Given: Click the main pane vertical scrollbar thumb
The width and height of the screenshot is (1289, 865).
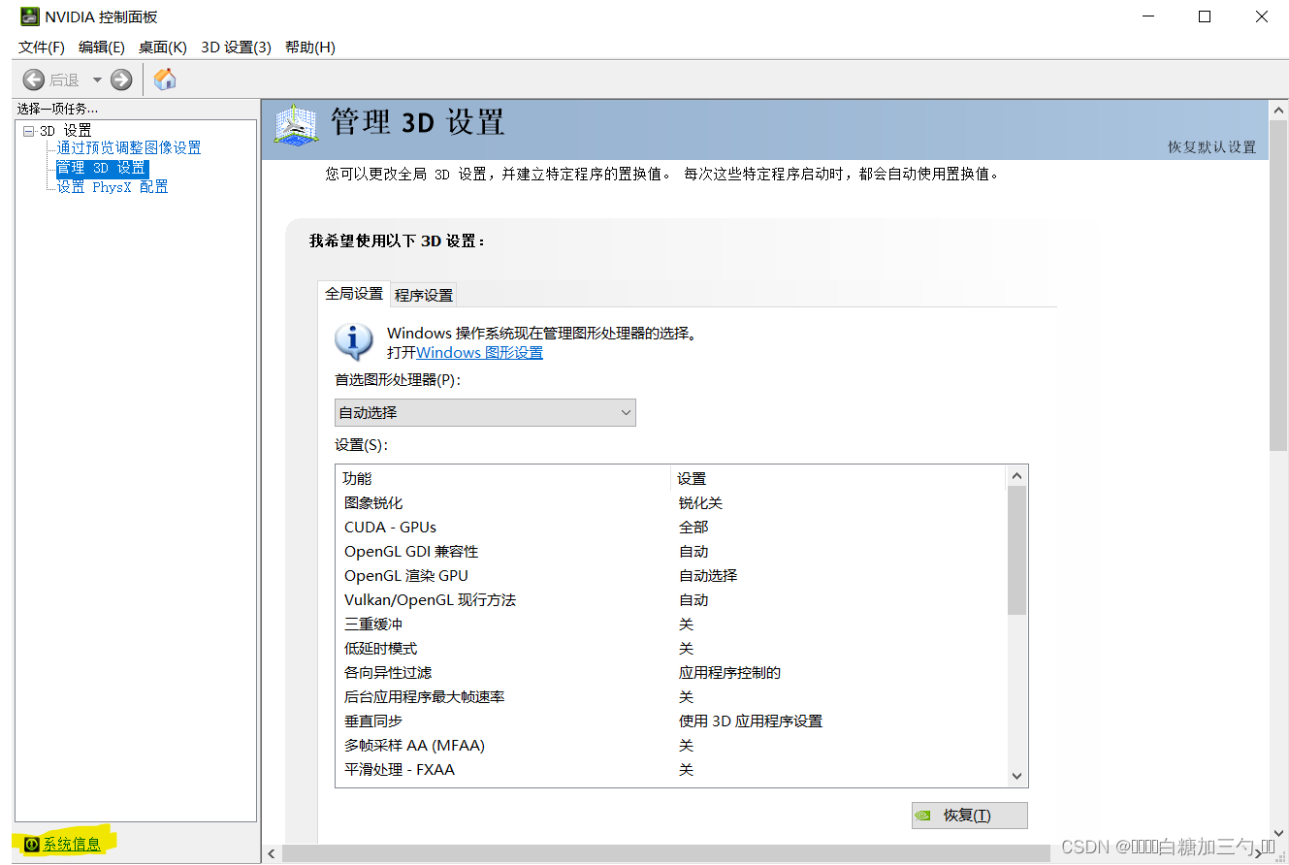Looking at the screenshot, I should tap(1278, 286).
